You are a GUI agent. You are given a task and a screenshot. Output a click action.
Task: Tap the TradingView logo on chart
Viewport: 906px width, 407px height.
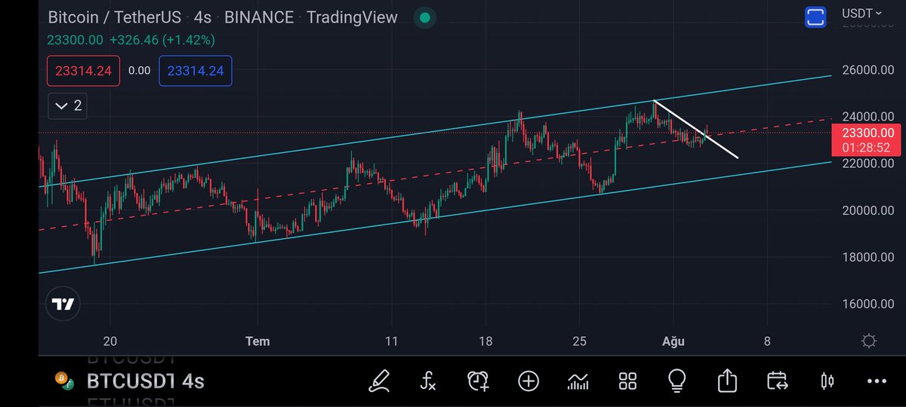point(63,304)
